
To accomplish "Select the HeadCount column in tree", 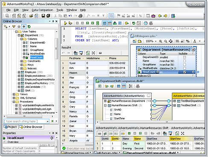I will [x=37, y=57].
